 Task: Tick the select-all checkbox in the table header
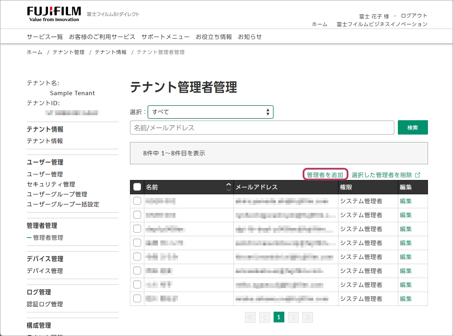click(137, 187)
